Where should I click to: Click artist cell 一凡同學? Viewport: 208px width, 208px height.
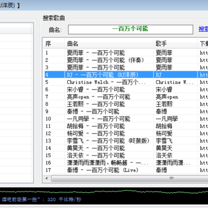click(167, 118)
